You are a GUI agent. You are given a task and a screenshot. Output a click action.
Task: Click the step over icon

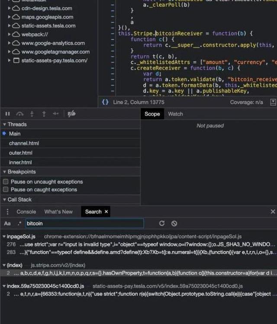19,114
